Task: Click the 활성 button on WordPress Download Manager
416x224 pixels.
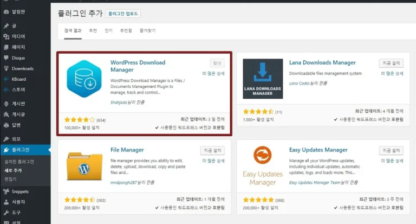Action: click(x=217, y=63)
